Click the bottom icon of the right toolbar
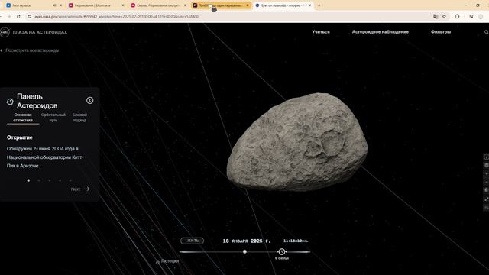 (486, 207)
